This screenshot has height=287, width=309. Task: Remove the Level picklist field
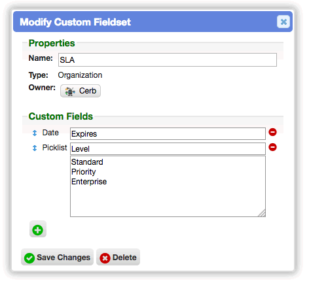click(x=272, y=147)
